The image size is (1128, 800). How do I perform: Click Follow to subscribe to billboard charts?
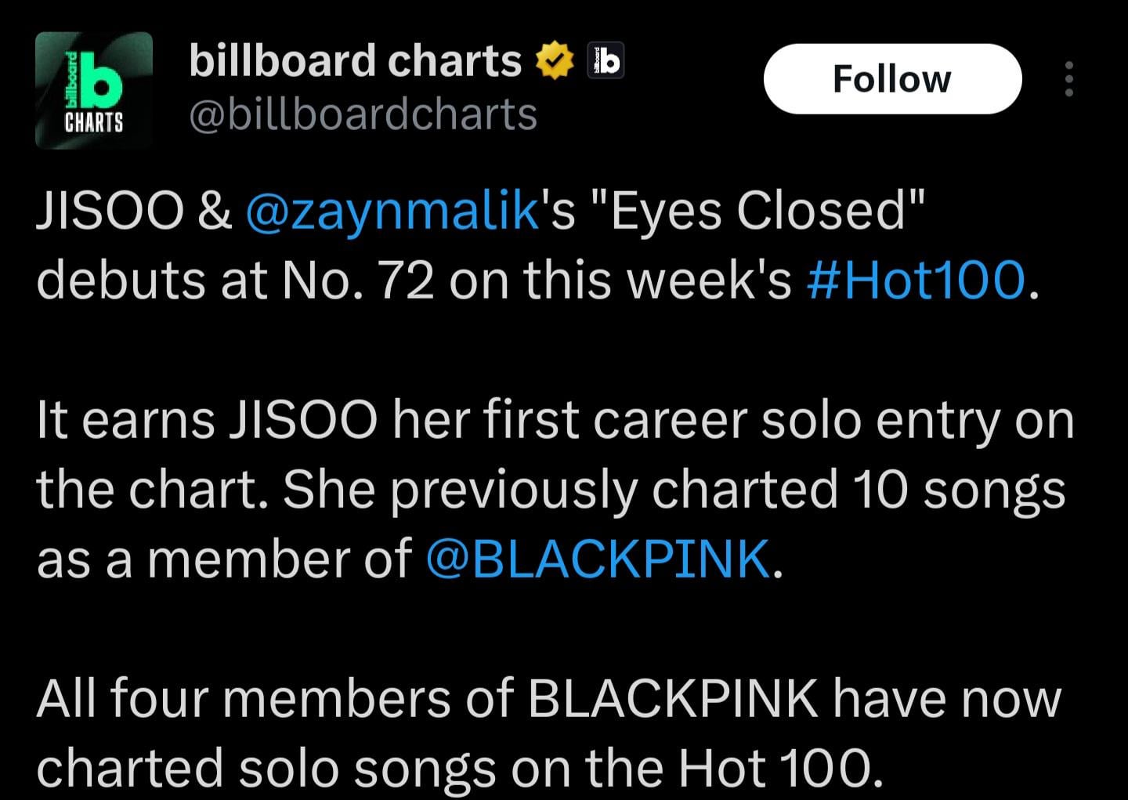point(891,78)
